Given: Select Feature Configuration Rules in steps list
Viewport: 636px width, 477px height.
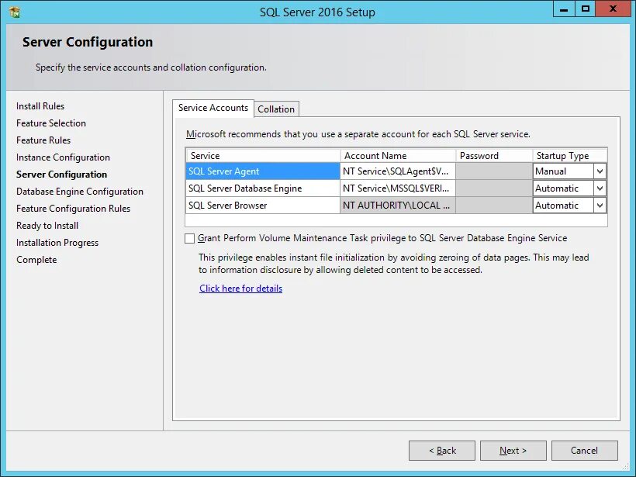Looking at the screenshot, I should coord(74,209).
